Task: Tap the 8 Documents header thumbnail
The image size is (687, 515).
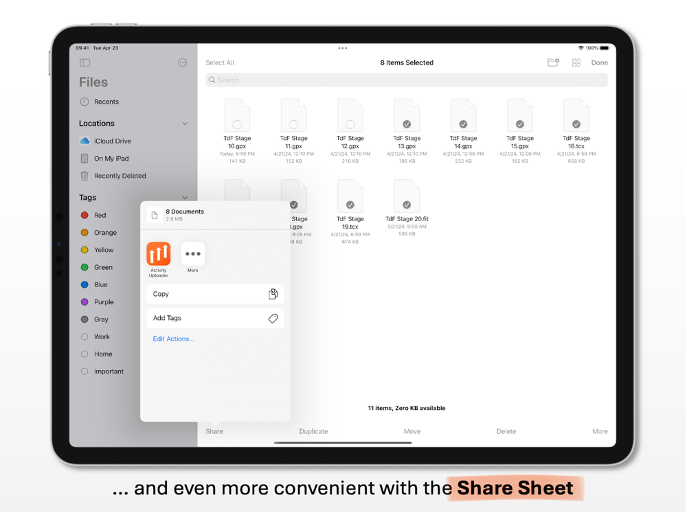Action: pos(154,215)
